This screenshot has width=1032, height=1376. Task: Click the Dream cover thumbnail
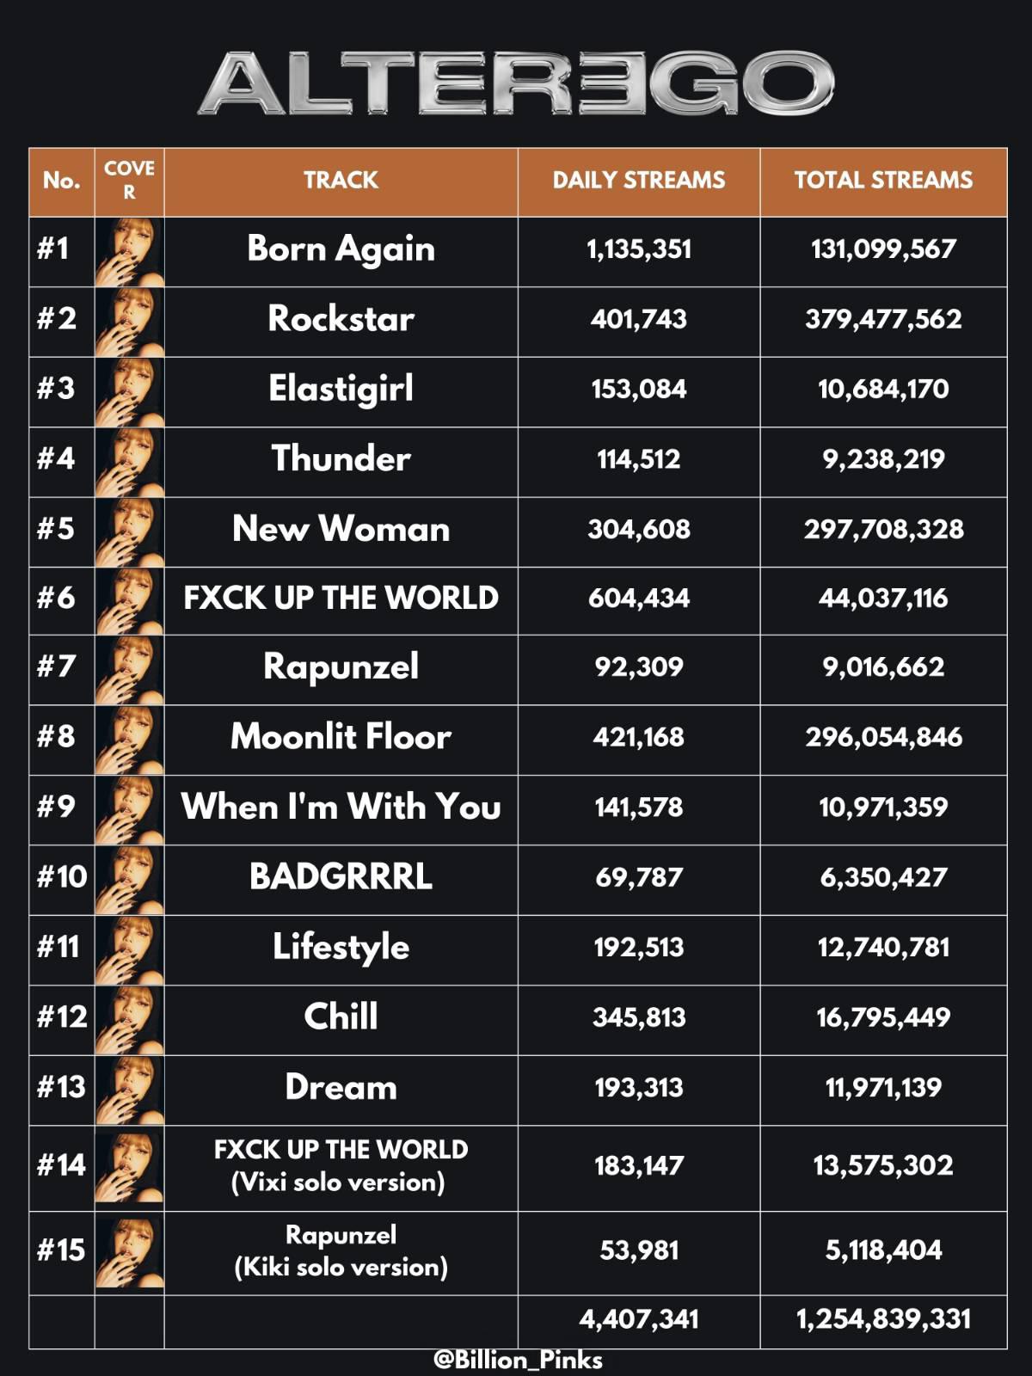pos(129,1090)
